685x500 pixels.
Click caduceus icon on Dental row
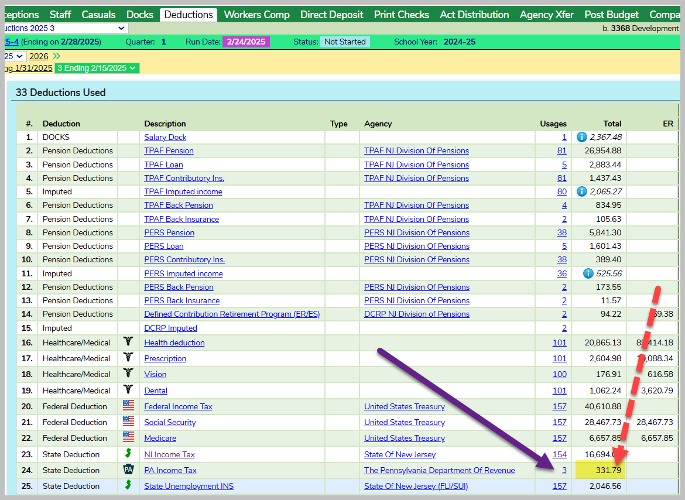click(x=128, y=389)
